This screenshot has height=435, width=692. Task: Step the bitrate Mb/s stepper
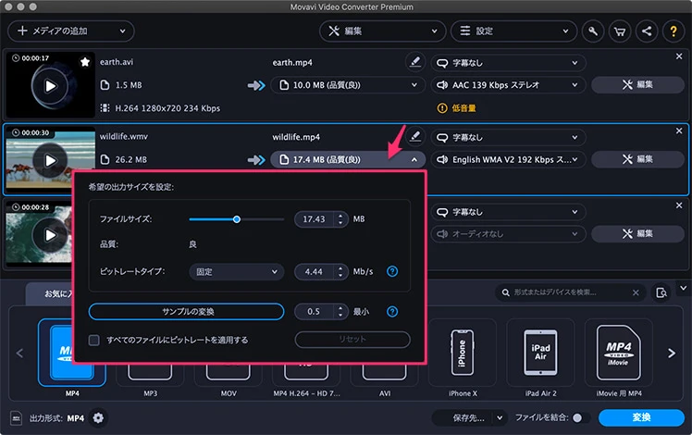click(x=340, y=272)
